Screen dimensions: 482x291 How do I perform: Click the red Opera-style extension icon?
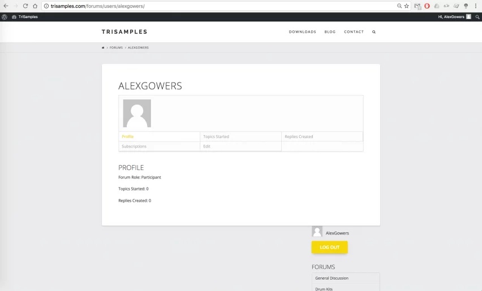click(x=427, y=6)
